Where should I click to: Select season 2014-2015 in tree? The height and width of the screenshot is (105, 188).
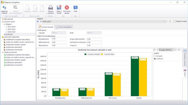pyautogui.click(x=12, y=29)
